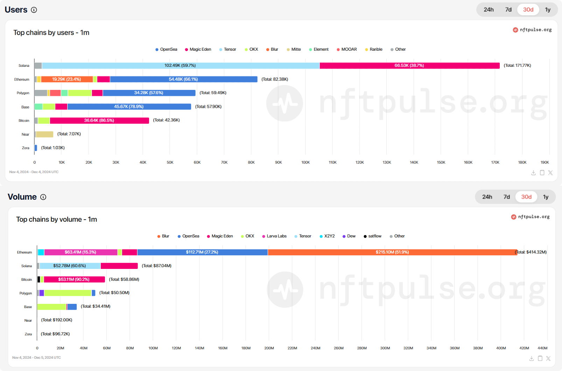The height and width of the screenshot is (371, 562).
Task: Toggle the Blur series in volume legend
Action: [163, 236]
